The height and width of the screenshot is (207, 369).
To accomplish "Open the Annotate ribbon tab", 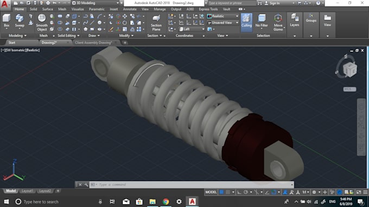I will tap(130, 9).
